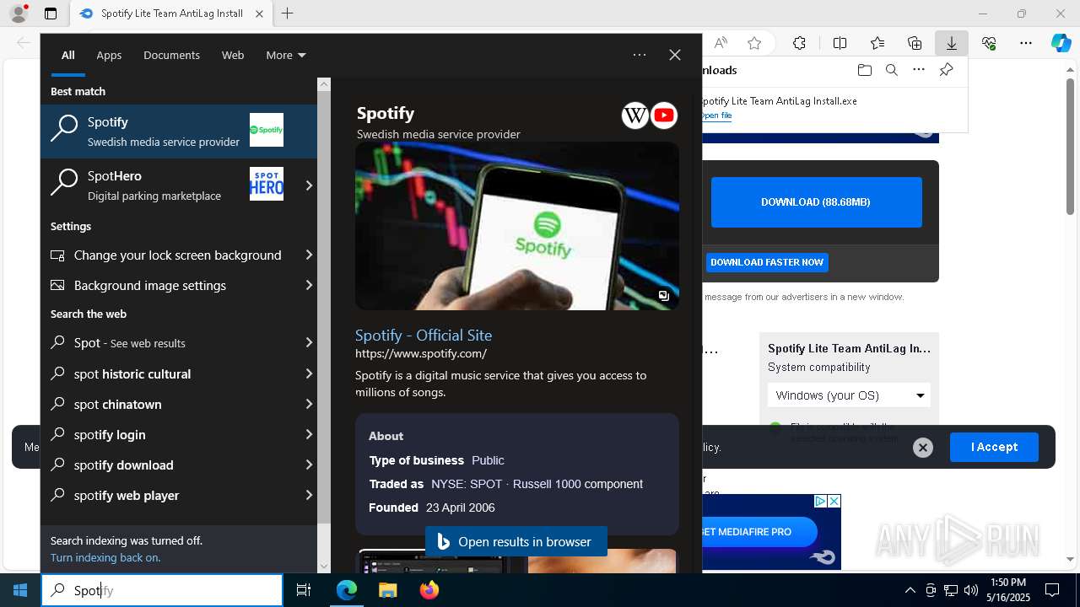The image size is (1080, 607).
Task: Open Copilot sidebar icon
Action: coord(1061,43)
